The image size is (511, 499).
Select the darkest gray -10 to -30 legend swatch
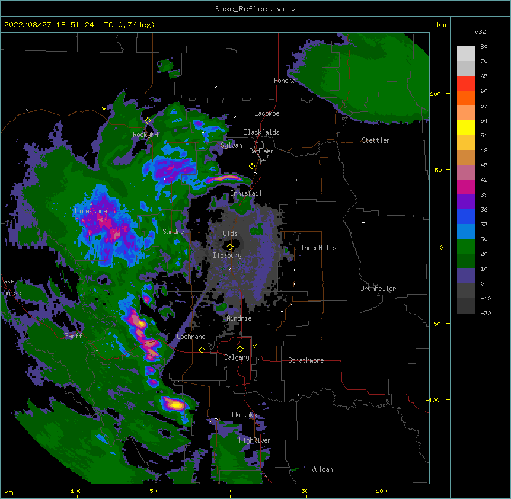(466, 306)
